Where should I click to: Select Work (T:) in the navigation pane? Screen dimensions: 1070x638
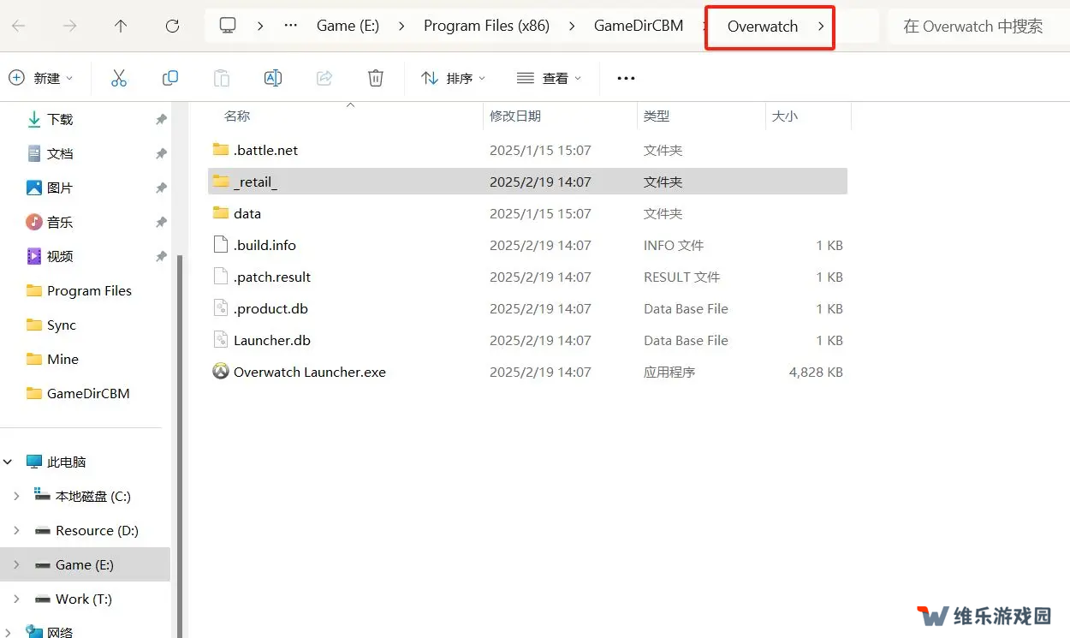[86, 599]
